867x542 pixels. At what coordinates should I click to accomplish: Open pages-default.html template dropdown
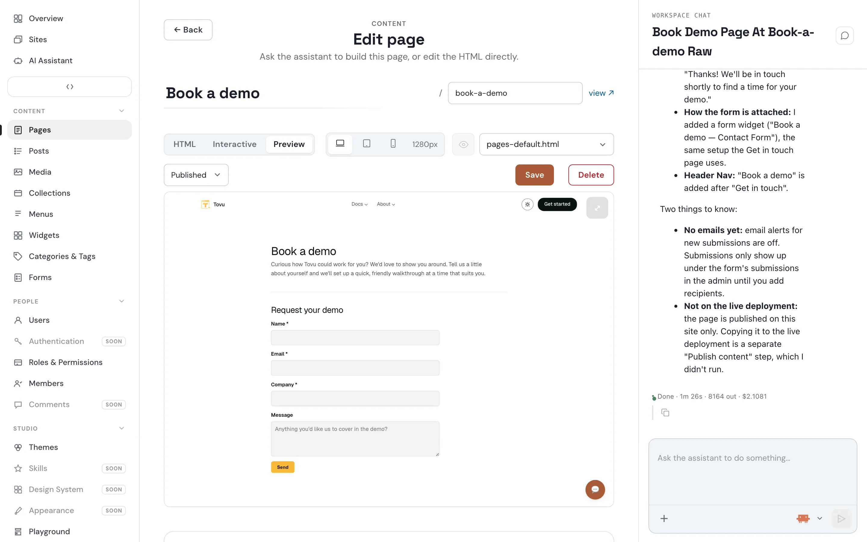click(546, 145)
